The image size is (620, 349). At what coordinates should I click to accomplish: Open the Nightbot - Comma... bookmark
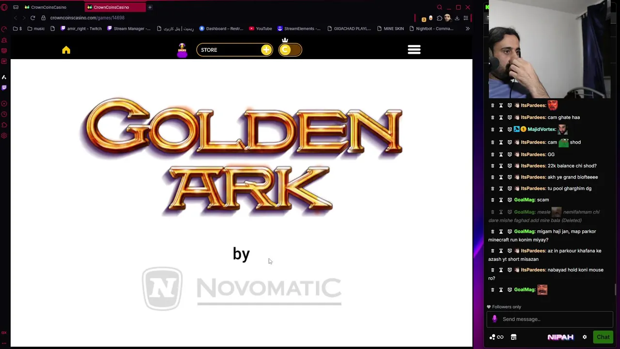432,29
